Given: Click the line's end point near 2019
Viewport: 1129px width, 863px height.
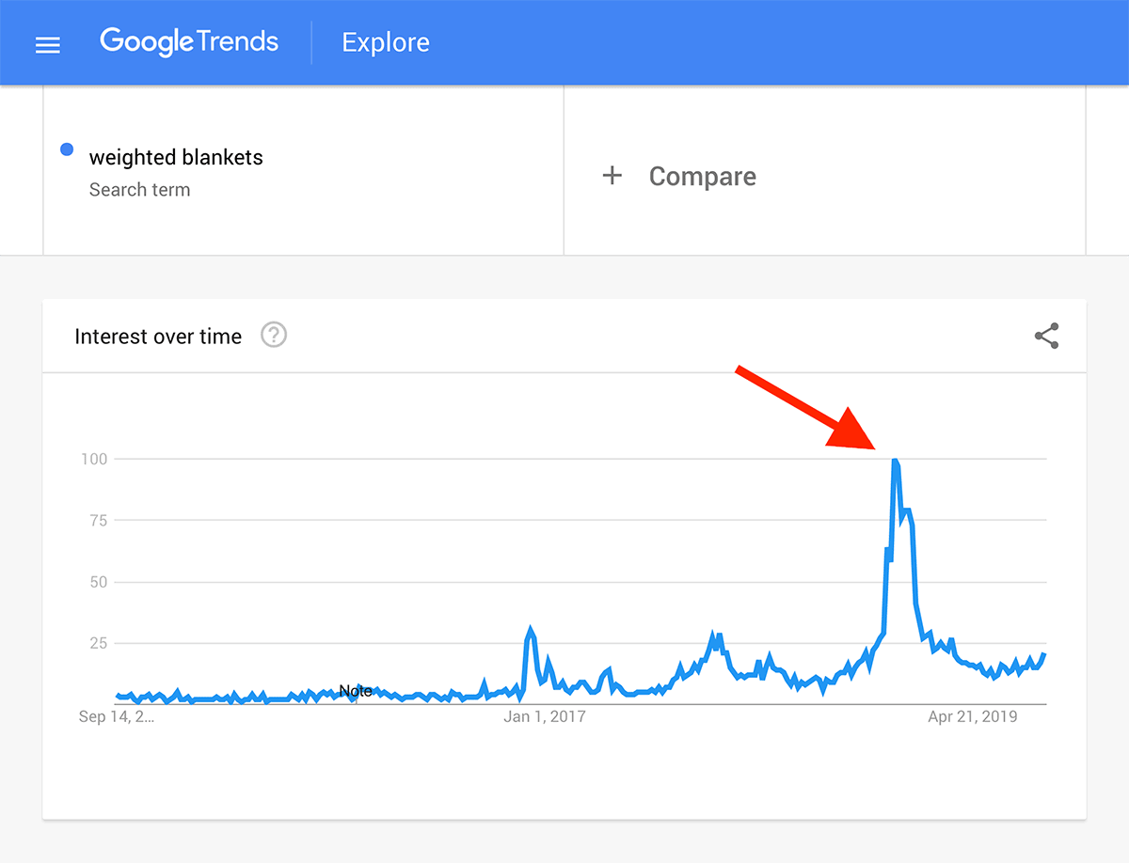Looking at the screenshot, I should tap(1044, 655).
